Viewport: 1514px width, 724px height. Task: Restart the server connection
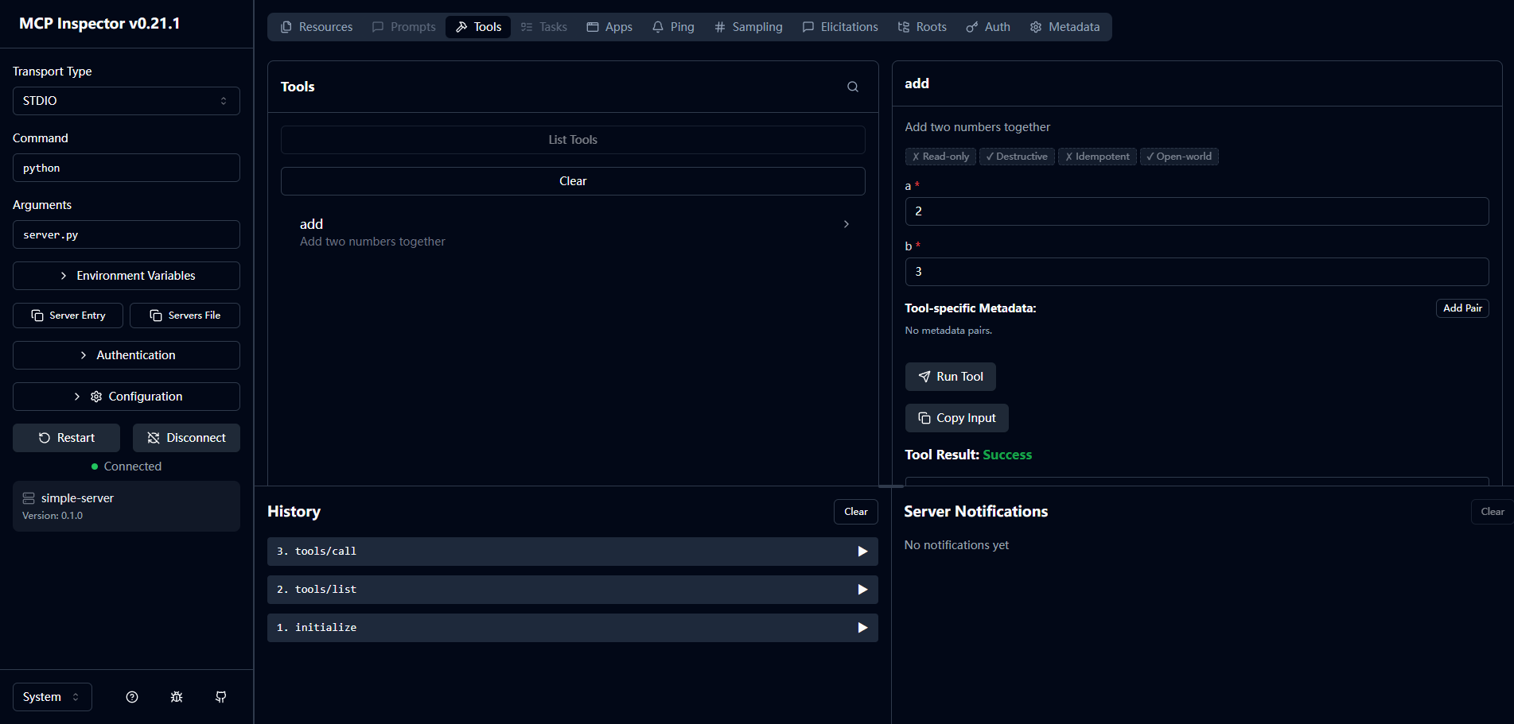tap(66, 438)
